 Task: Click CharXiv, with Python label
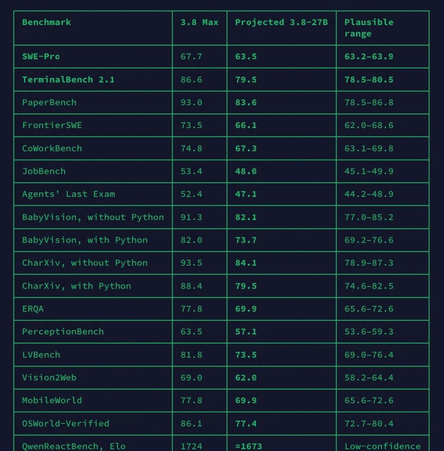[x=76, y=286]
